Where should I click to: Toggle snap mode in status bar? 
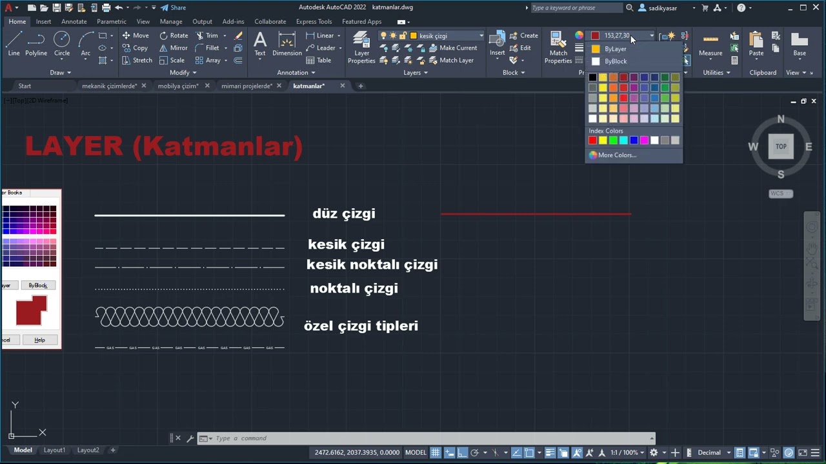(x=450, y=452)
